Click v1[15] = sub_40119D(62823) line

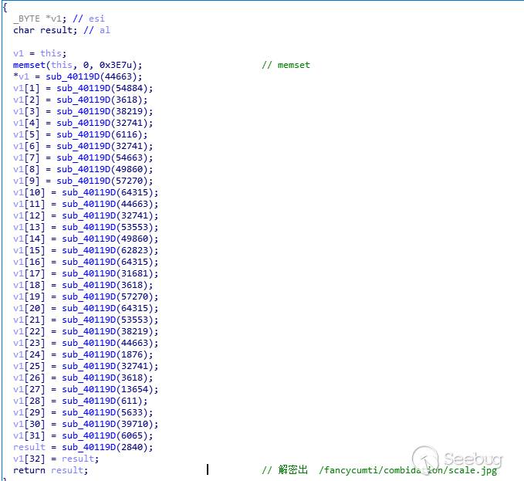[x=86, y=250]
